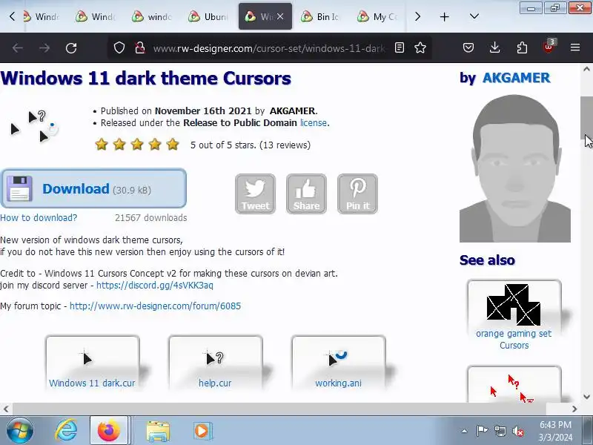Open the public domain license link

coord(314,123)
